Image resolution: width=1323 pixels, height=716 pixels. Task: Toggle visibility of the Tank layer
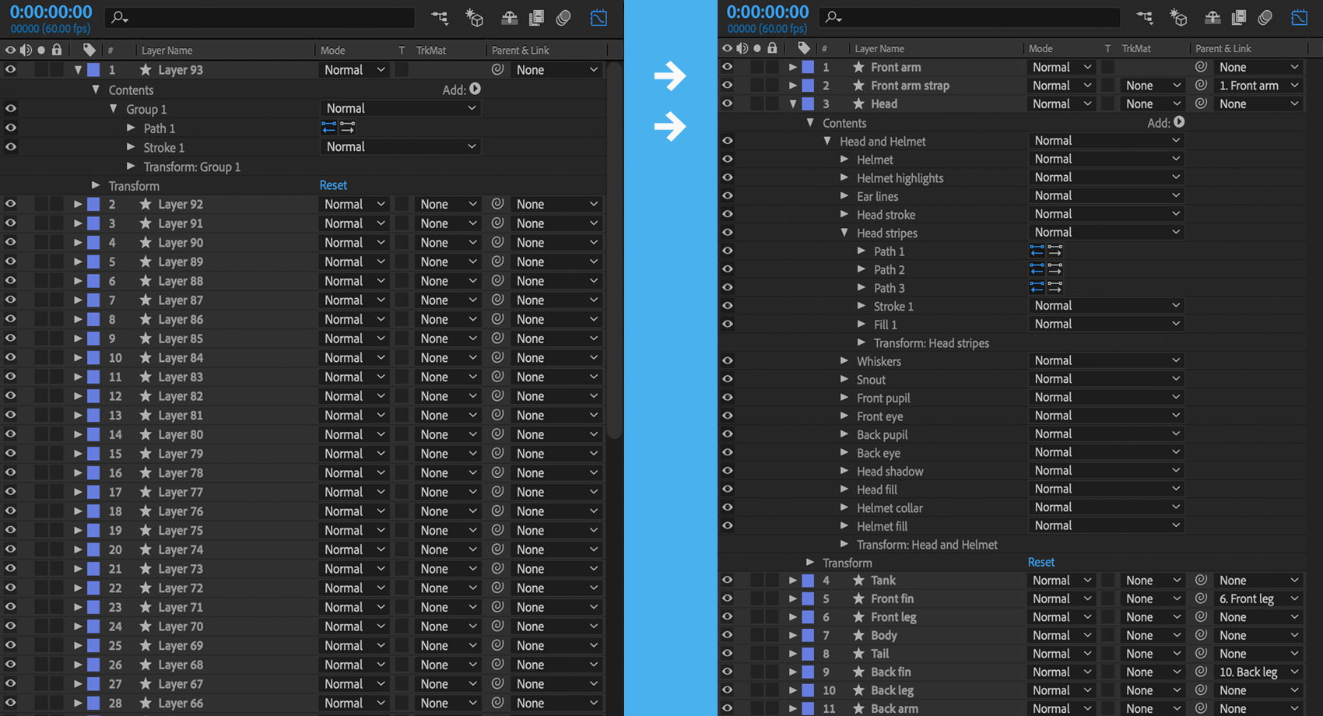click(x=728, y=581)
